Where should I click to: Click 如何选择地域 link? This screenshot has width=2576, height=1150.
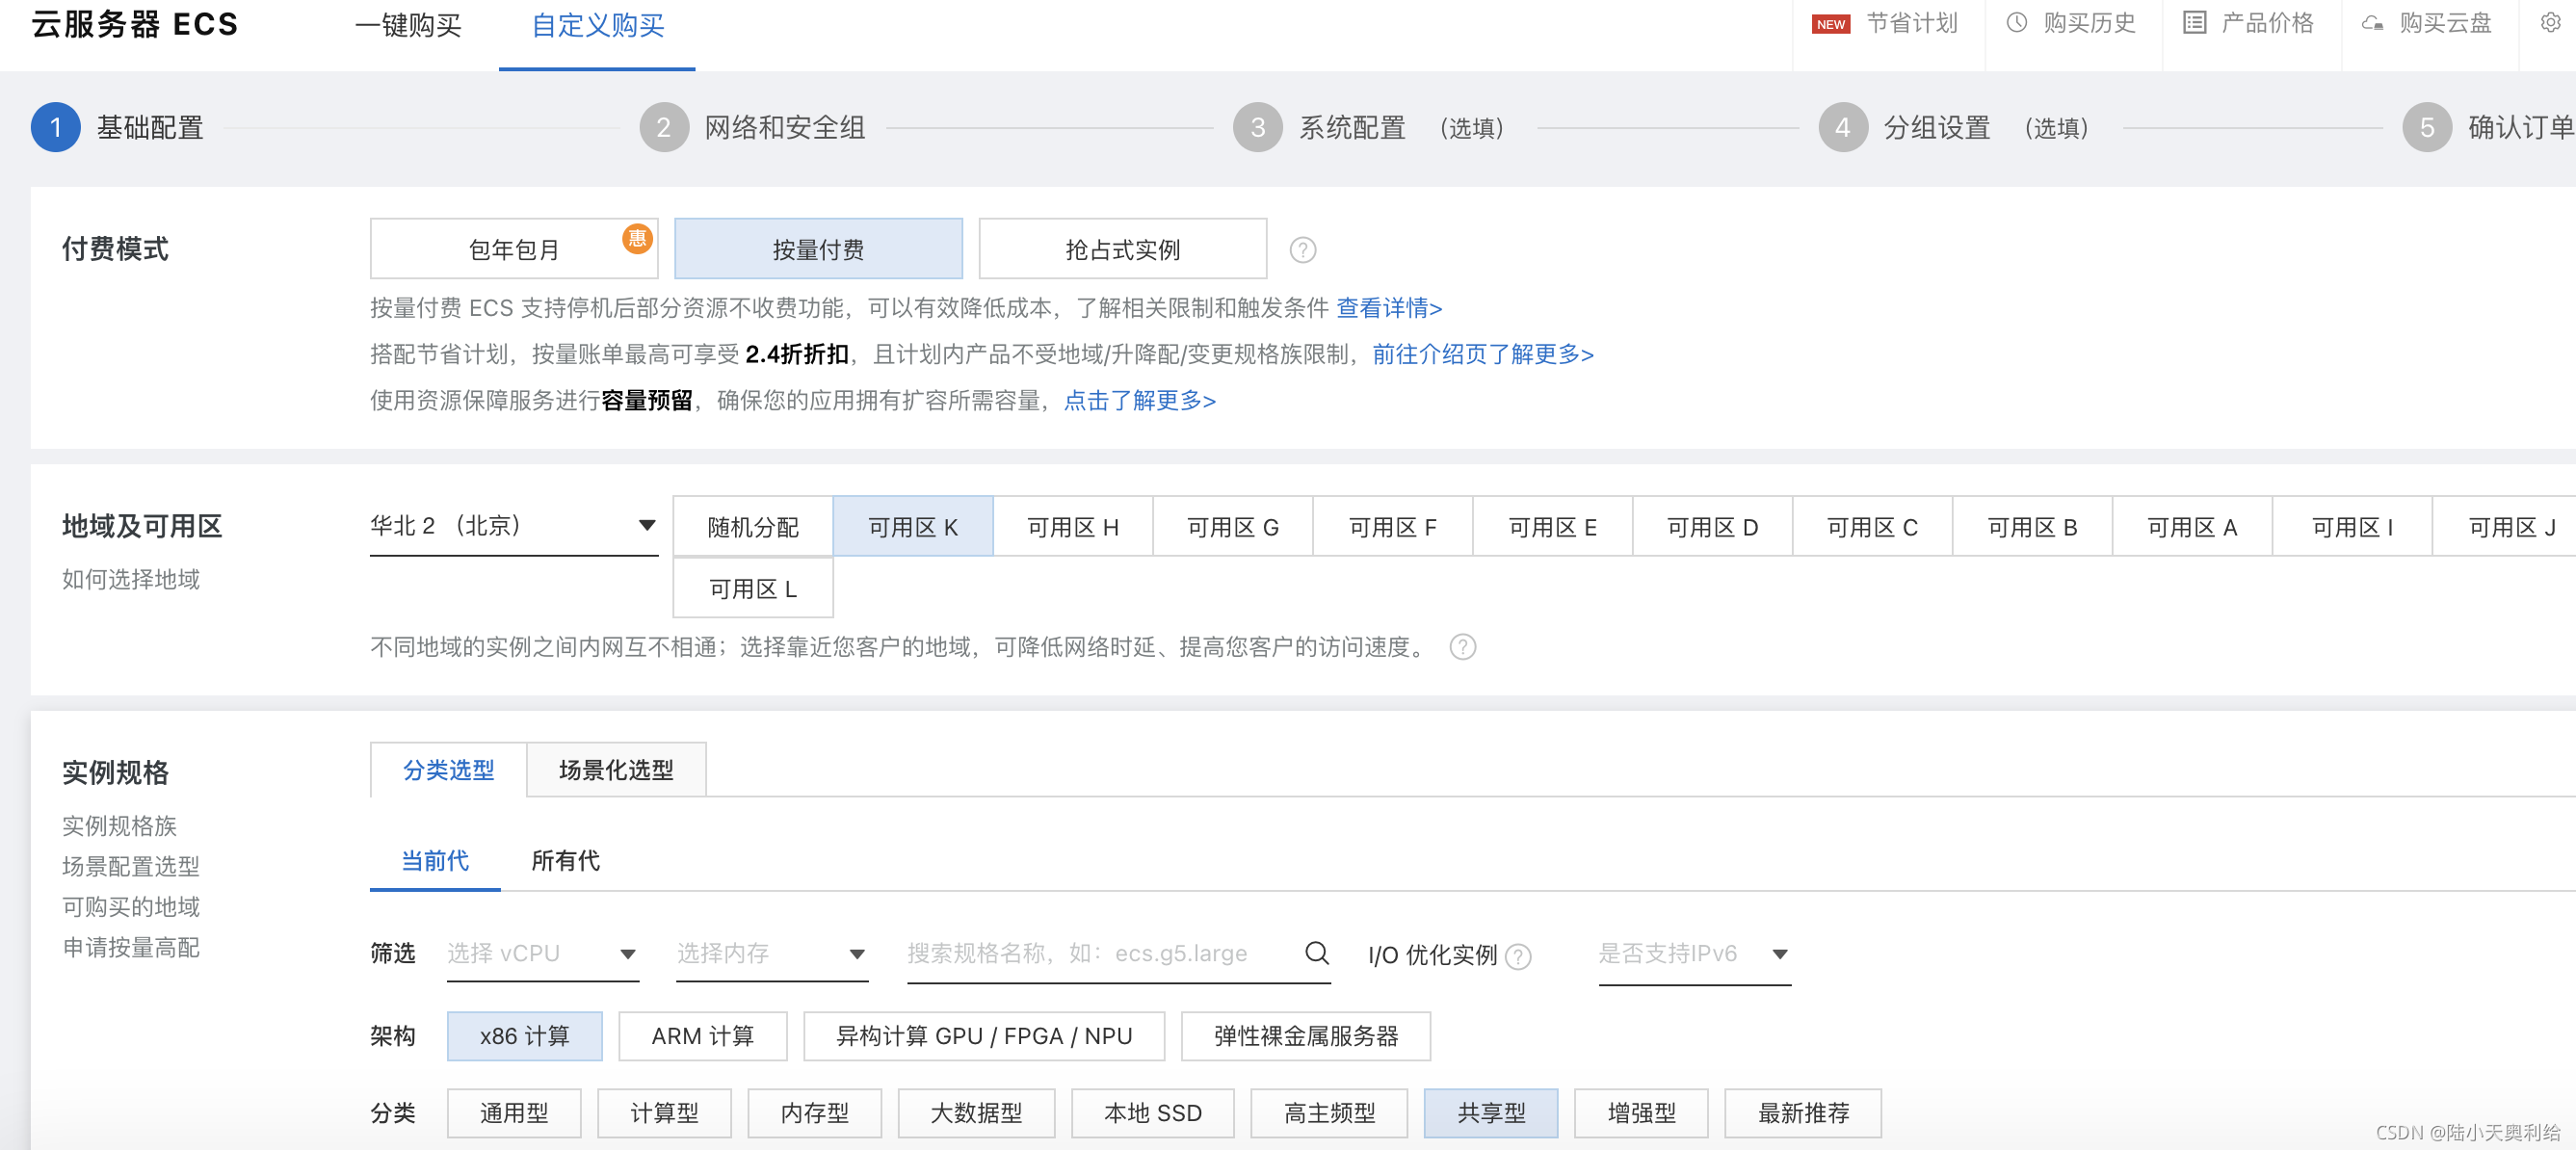(x=130, y=579)
